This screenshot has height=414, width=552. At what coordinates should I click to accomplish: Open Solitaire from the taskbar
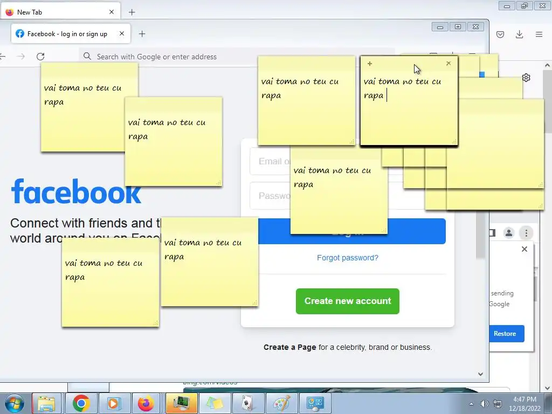(x=248, y=403)
